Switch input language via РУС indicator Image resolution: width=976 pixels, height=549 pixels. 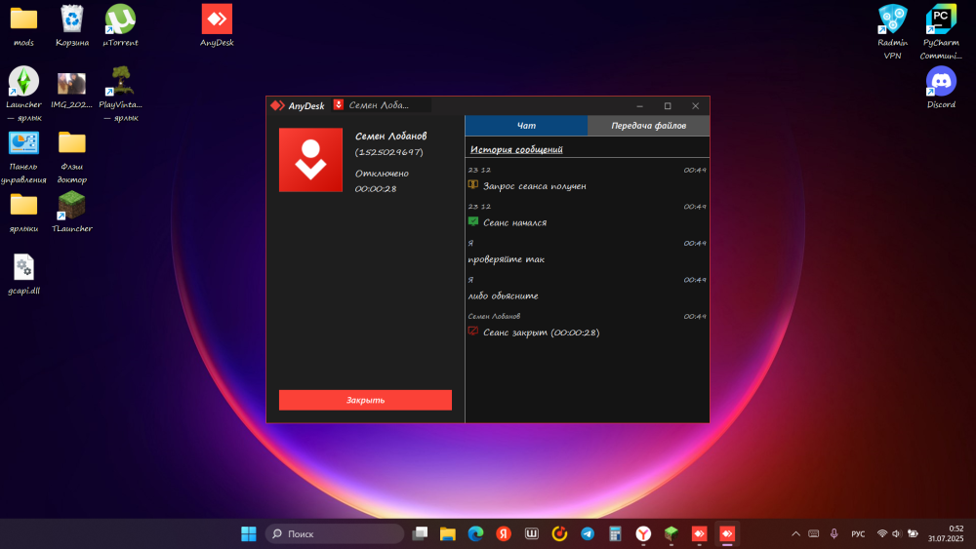858,533
